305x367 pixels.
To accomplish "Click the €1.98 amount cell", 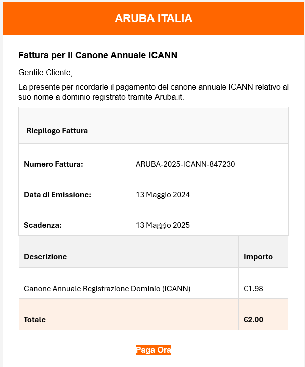I will point(263,283).
